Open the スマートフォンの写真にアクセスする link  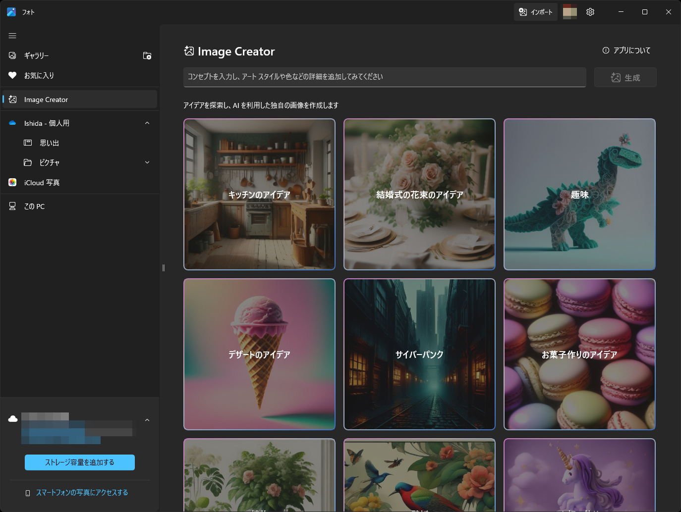(x=82, y=492)
